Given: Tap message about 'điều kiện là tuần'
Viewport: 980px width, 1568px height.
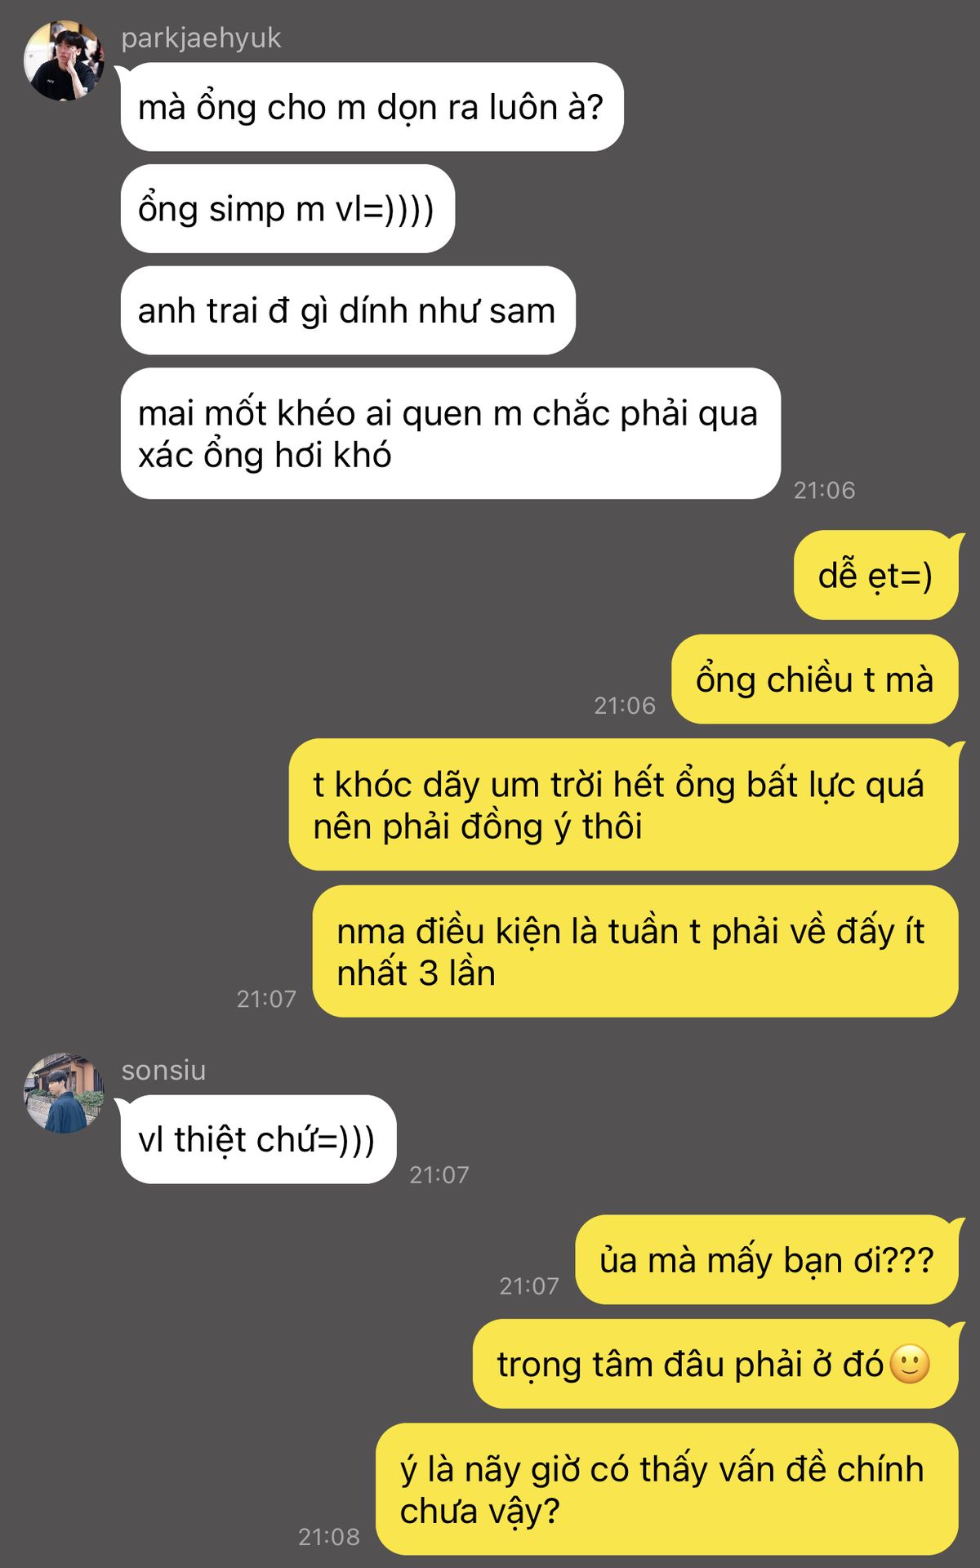Looking at the screenshot, I should tap(635, 951).
